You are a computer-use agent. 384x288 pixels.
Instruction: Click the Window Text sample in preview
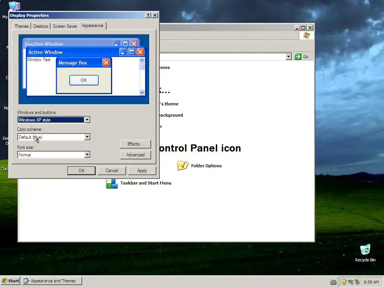click(x=39, y=60)
